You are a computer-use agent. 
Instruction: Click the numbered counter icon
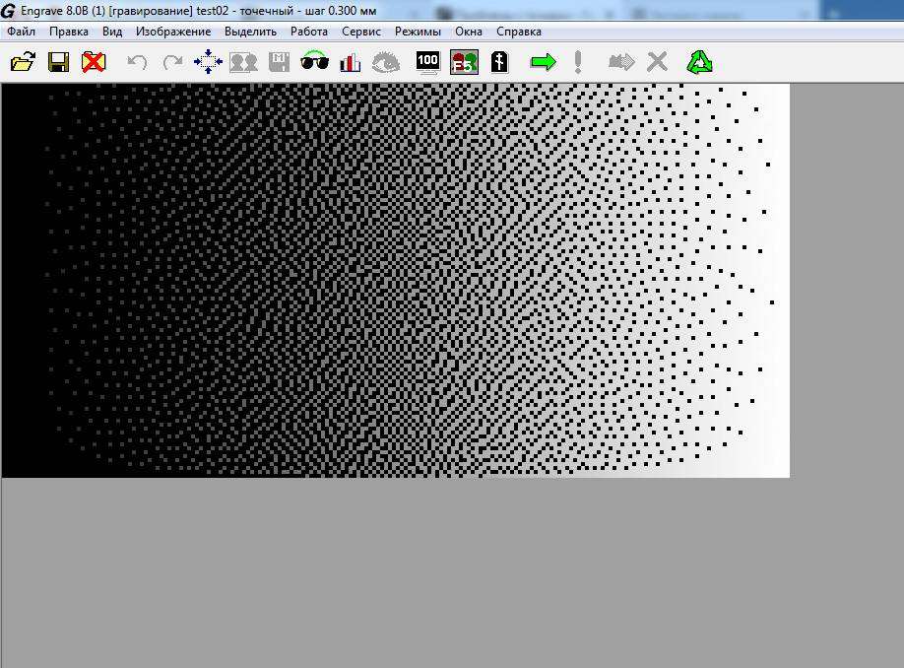click(x=499, y=61)
